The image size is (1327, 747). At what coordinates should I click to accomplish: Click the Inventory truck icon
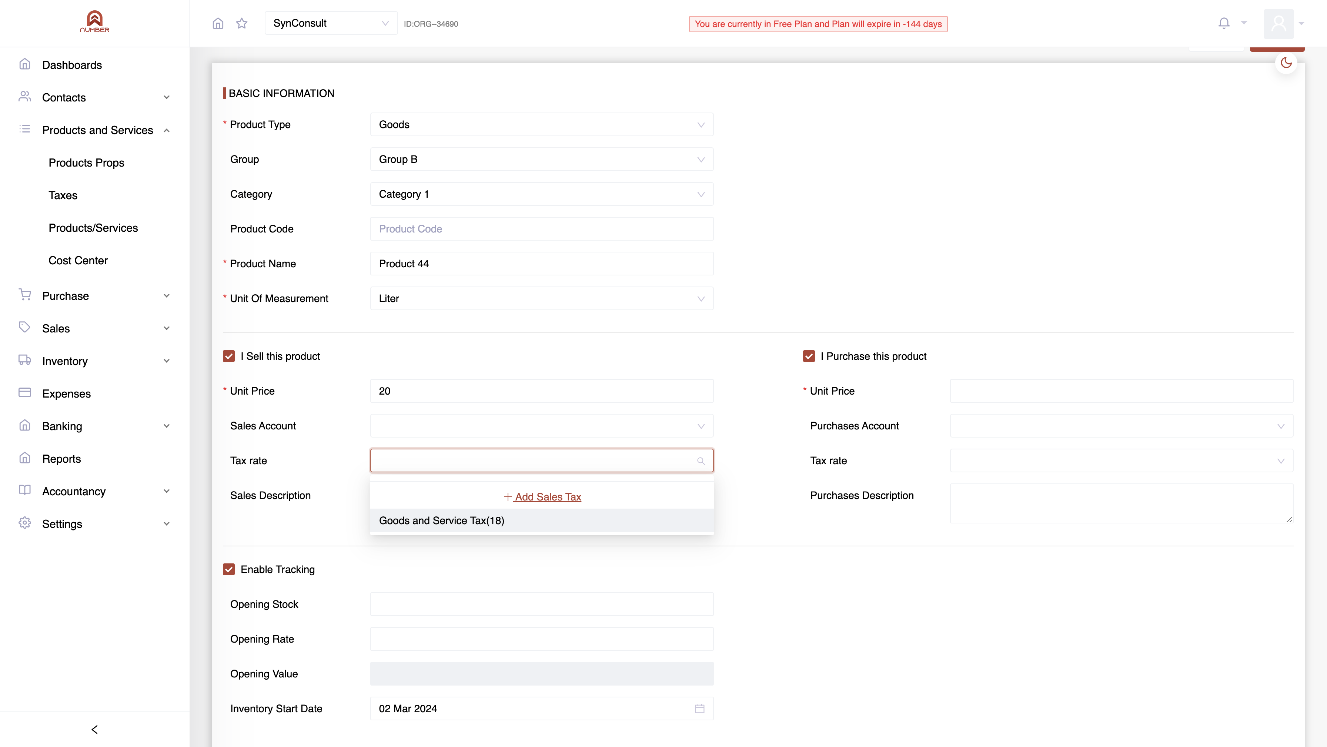(25, 360)
